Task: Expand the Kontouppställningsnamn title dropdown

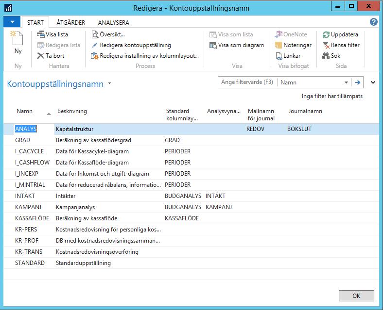Action: pyautogui.click(x=109, y=83)
